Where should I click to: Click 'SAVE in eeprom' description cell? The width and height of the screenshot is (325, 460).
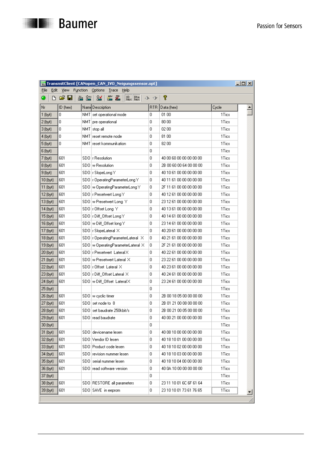(120, 390)
